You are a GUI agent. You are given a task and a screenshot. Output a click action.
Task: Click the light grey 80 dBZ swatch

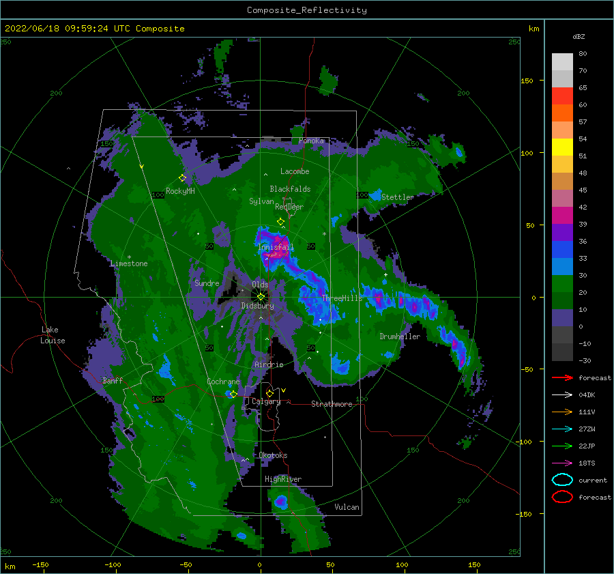pyautogui.click(x=562, y=61)
